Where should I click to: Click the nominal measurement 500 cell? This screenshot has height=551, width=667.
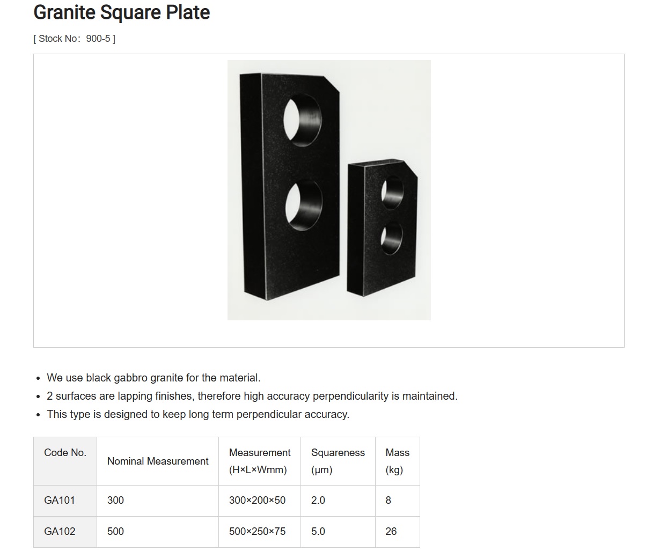click(x=158, y=532)
